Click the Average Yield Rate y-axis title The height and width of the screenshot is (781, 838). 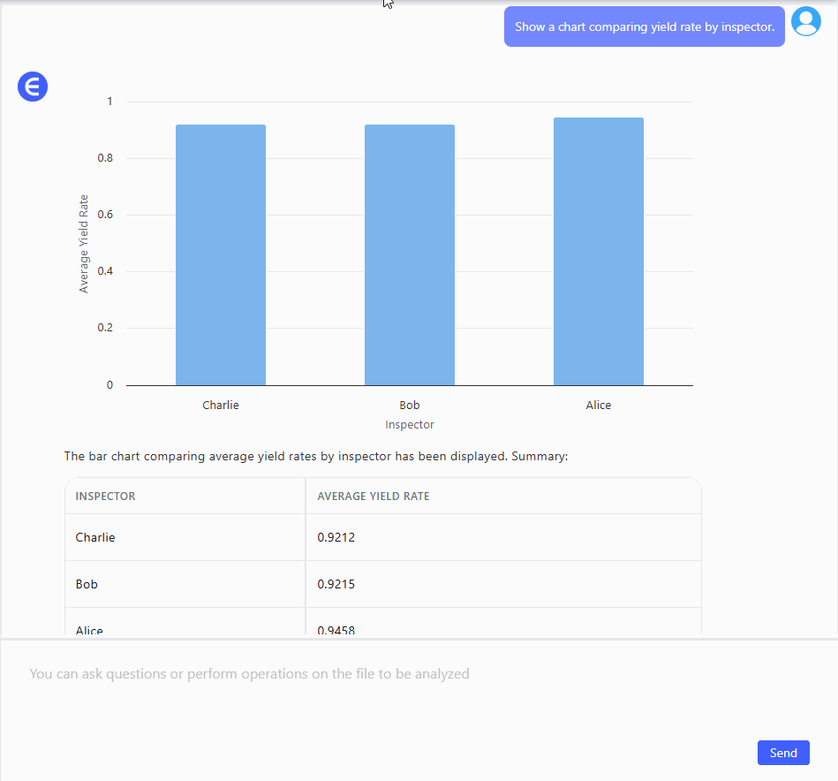click(x=84, y=244)
